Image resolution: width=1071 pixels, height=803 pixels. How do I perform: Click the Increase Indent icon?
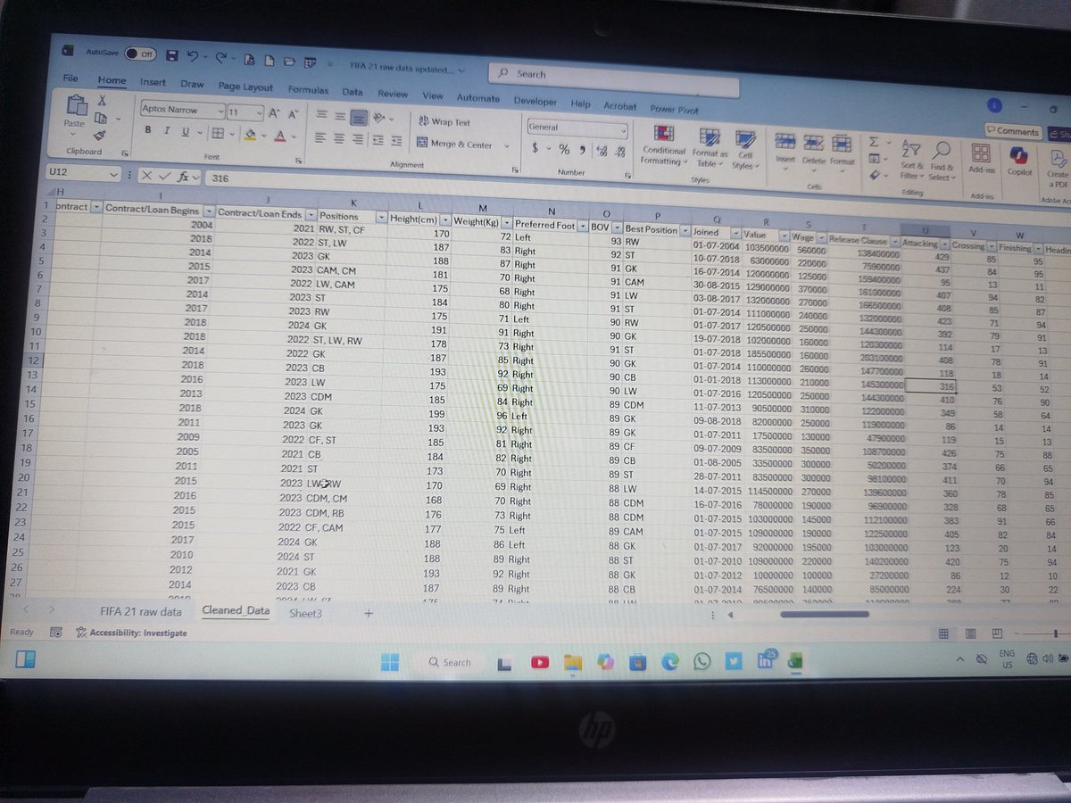(x=395, y=140)
